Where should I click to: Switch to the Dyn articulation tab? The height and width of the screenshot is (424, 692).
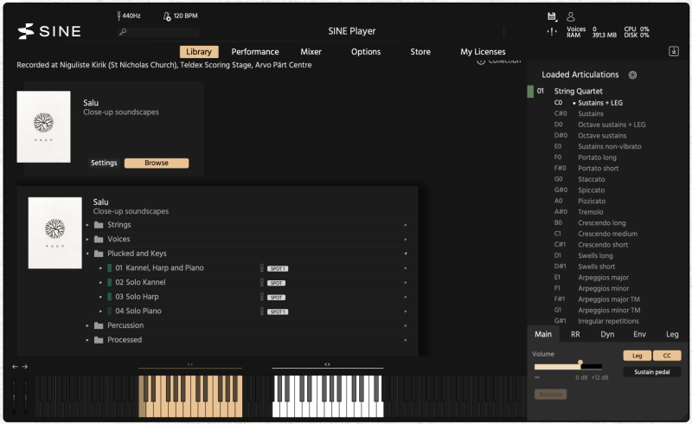tap(607, 334)
